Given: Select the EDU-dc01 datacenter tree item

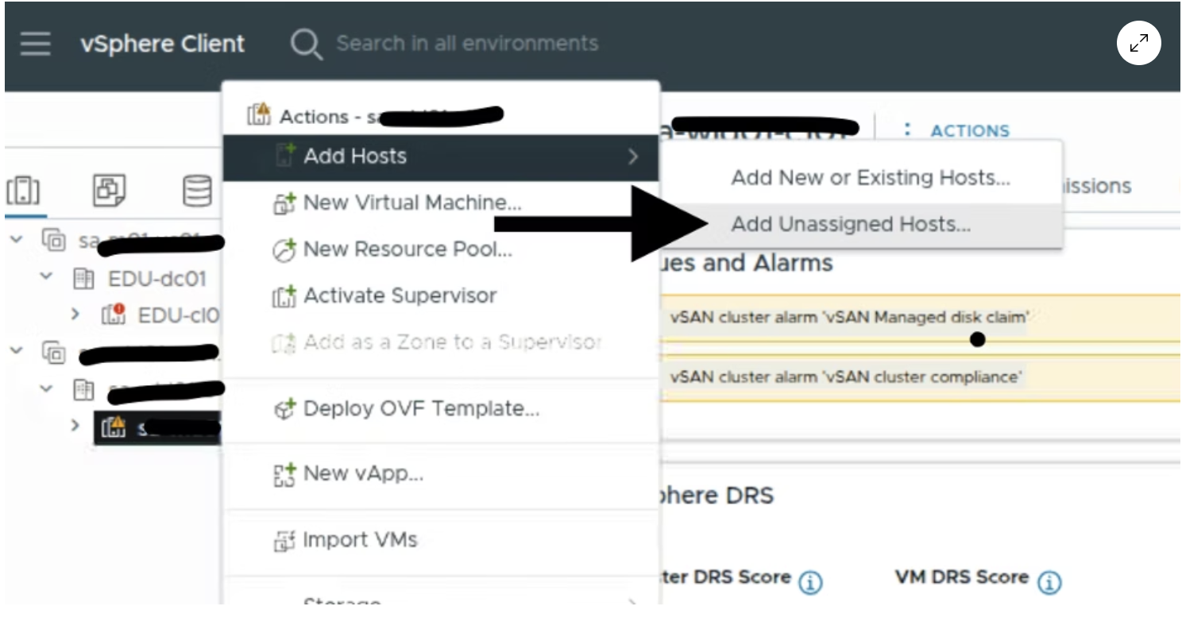Looking at the screenshot, I should click(x=156, y=279).
